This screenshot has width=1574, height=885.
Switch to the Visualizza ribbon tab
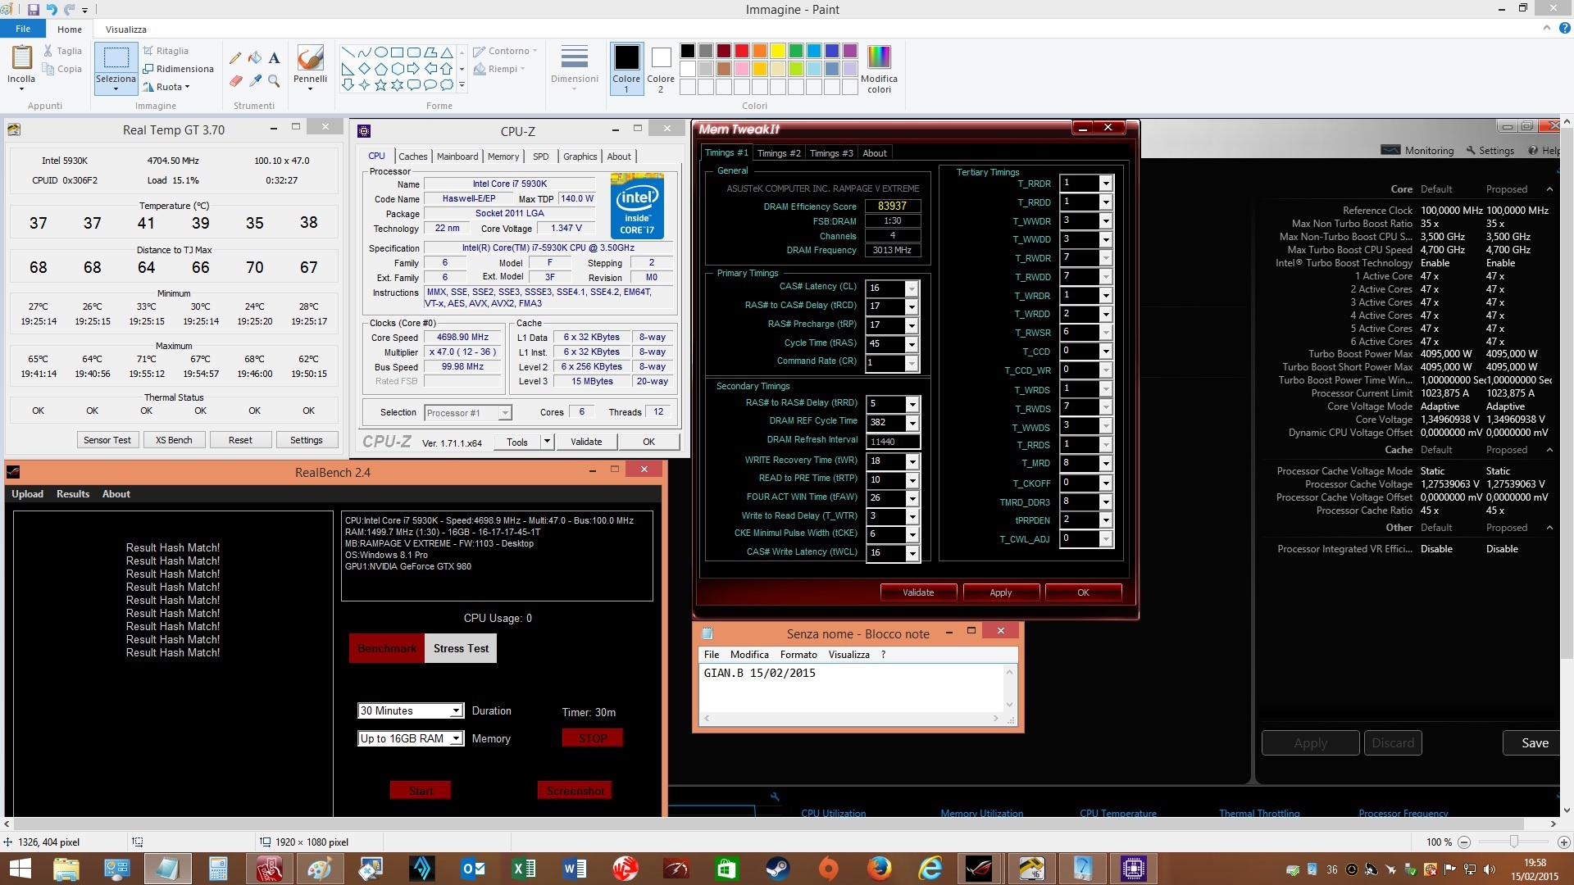125,29
